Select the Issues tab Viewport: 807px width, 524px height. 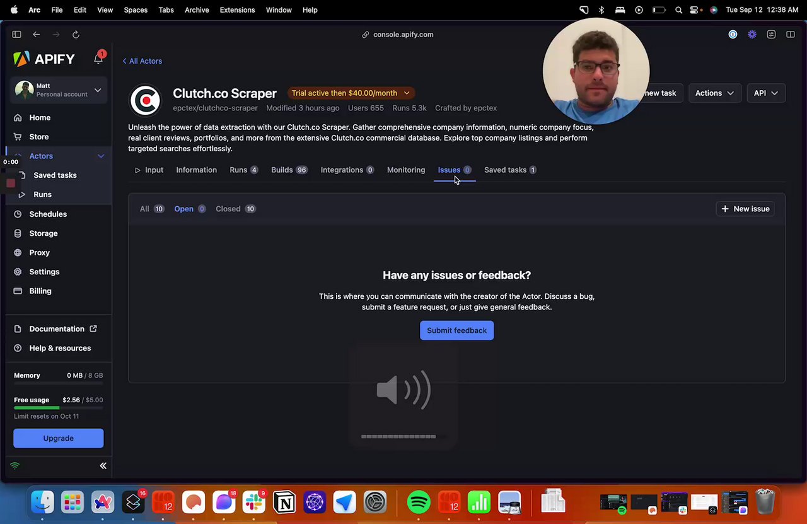[x=455, y=170]
